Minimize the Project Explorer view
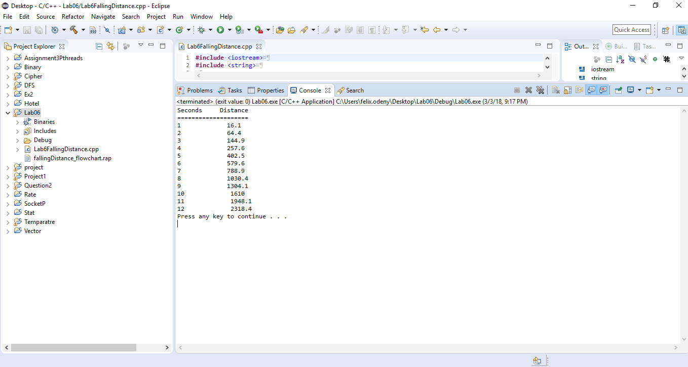Viewport: 688px width, 367px height. [151, 45]
